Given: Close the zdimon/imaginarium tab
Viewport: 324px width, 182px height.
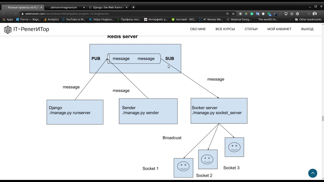Looking at the screenshot, I should pos(84,7).
